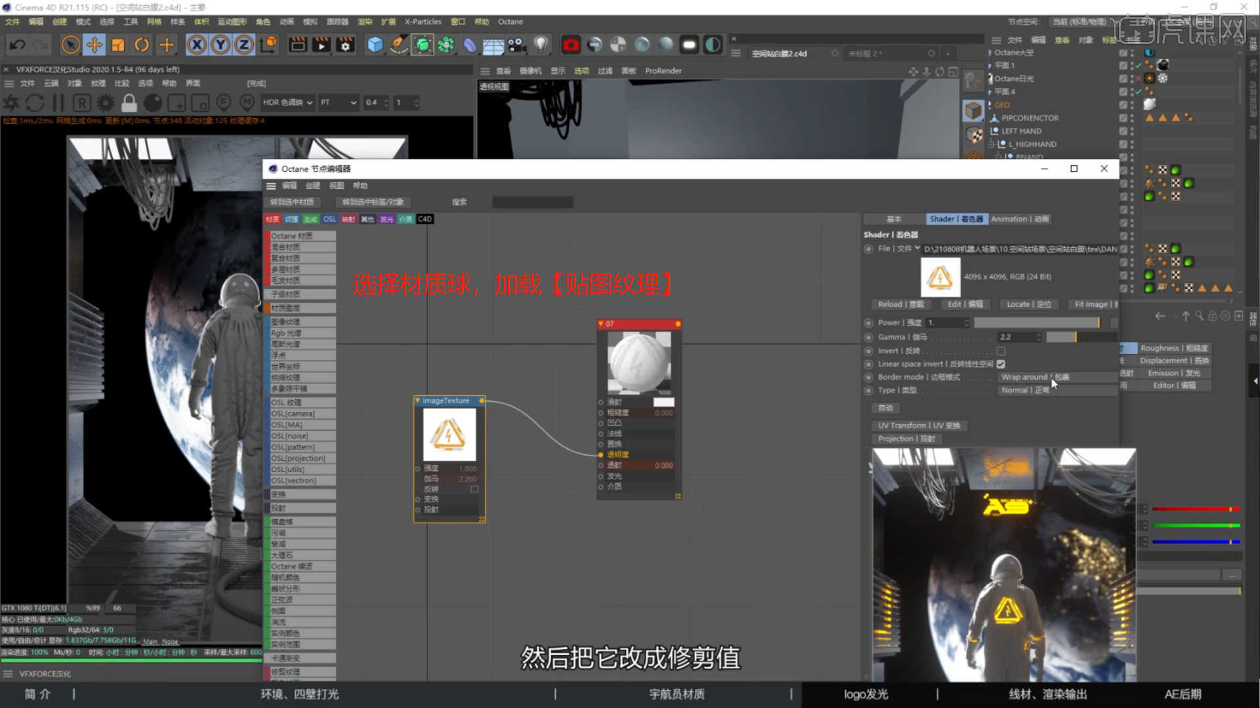Open render settings clapperboard gear icon
The height and width of the screenshot is (708, 1260).
click(x=345, y=45)
